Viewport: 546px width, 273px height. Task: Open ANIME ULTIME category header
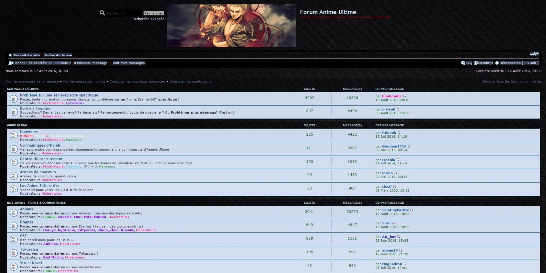17,125
